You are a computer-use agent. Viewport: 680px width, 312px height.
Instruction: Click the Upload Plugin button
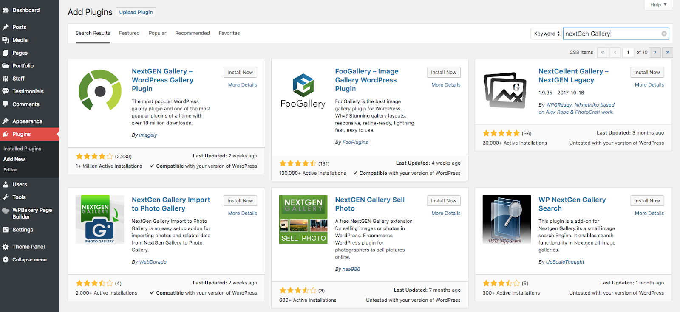(136, 12)
